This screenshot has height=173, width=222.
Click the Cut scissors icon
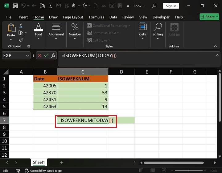[x=21, y=26]
